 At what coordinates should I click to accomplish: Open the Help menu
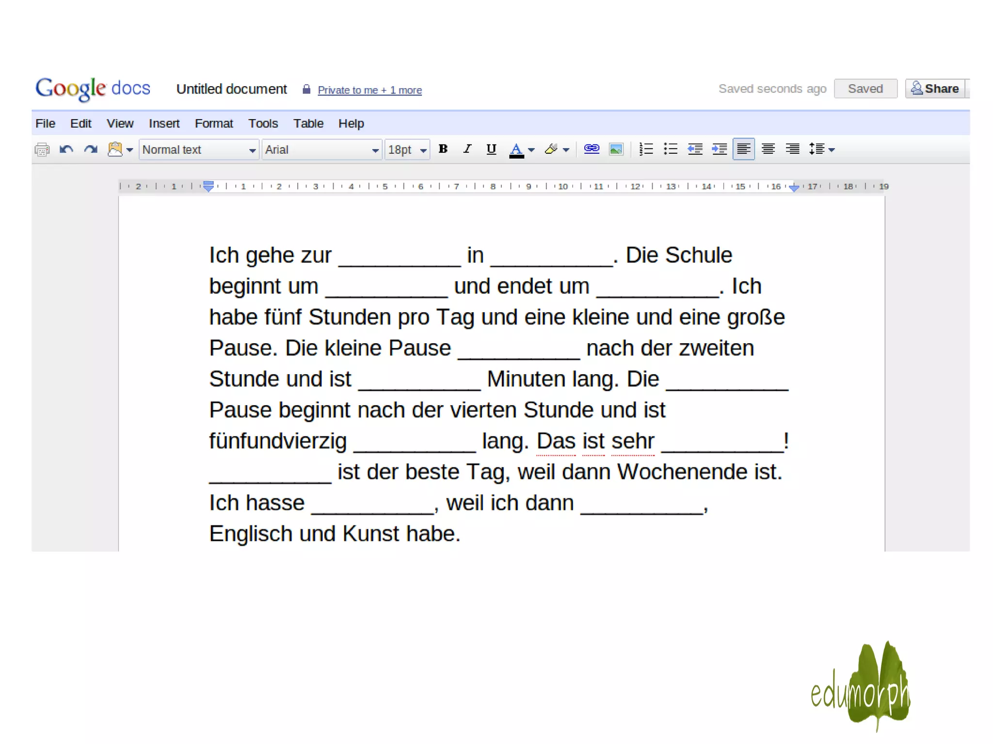click(351, 124)
